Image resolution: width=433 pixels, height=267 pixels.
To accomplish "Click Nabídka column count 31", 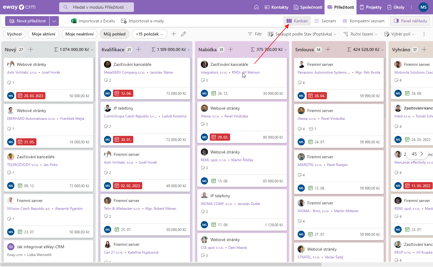I will point(221,50).
